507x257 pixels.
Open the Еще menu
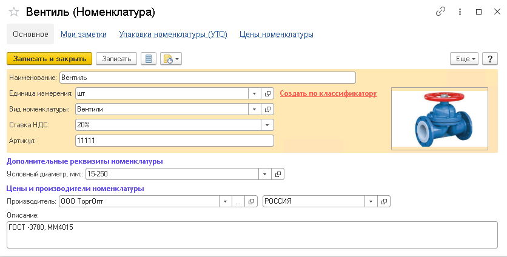[x=464, y=59]
